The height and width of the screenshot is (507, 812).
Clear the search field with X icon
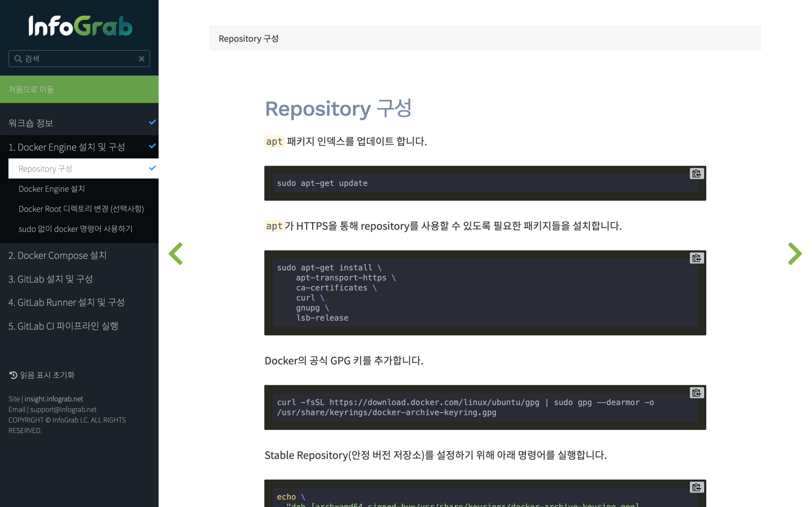coord(142,59)
